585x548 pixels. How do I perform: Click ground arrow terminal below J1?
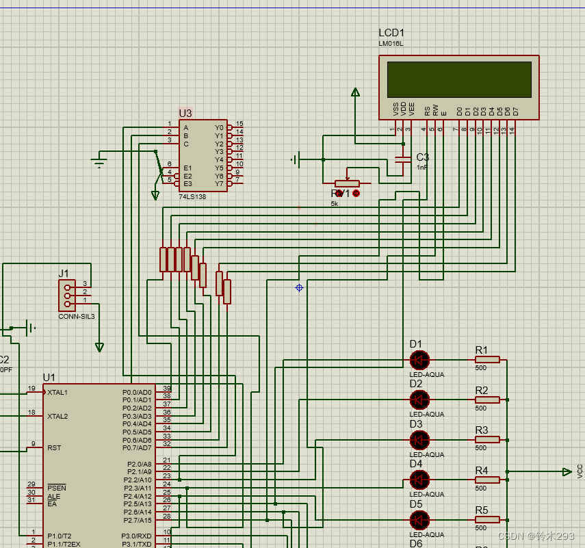coord(99,348)
